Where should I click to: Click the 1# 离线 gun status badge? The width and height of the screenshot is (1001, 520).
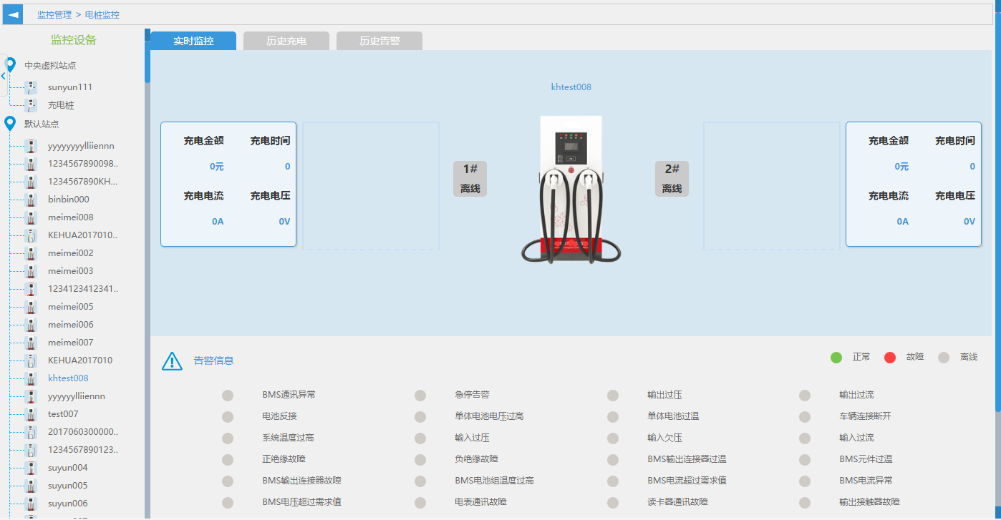pyautogui.click(x=470, y=179)
